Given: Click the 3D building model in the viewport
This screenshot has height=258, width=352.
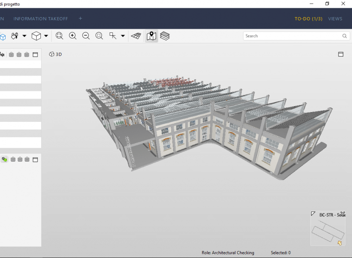Looking at the screenshot, I should (209, 127).
